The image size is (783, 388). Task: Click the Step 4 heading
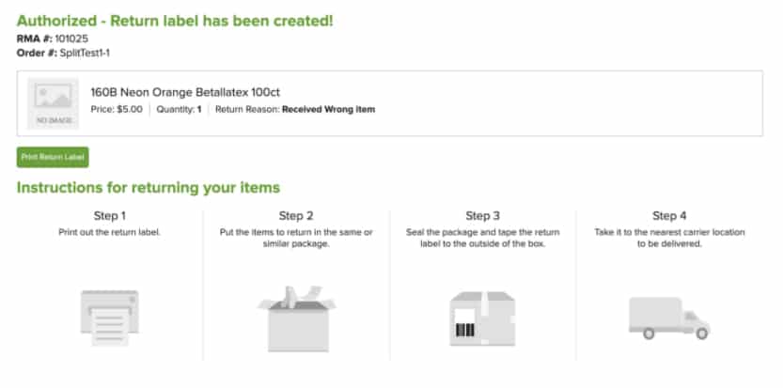point(669,216)
